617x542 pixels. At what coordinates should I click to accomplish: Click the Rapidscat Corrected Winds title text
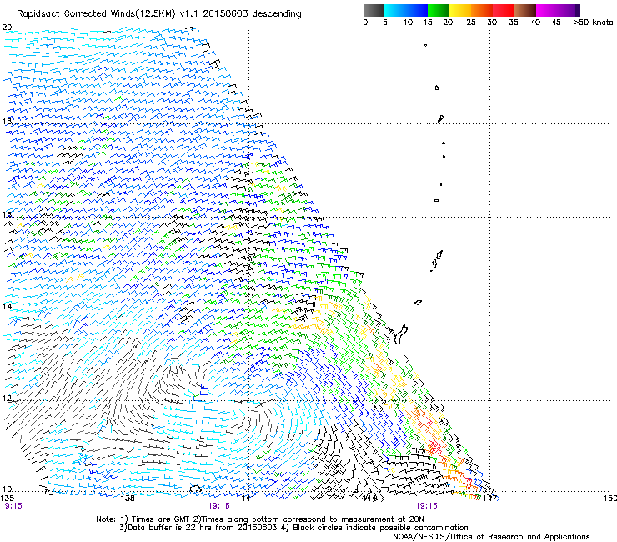[x=159, y=14]
